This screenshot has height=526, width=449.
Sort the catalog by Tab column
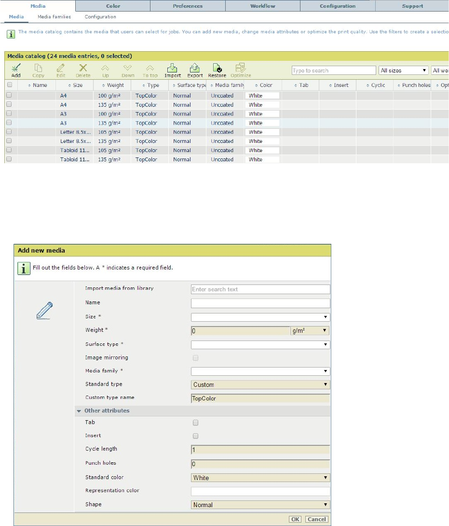pyautogui.click(x=301, y=85)
